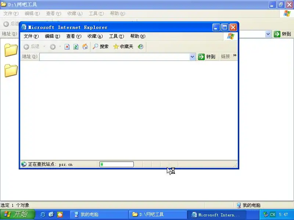Minimize the Internet Explorer window

[216, 27]
